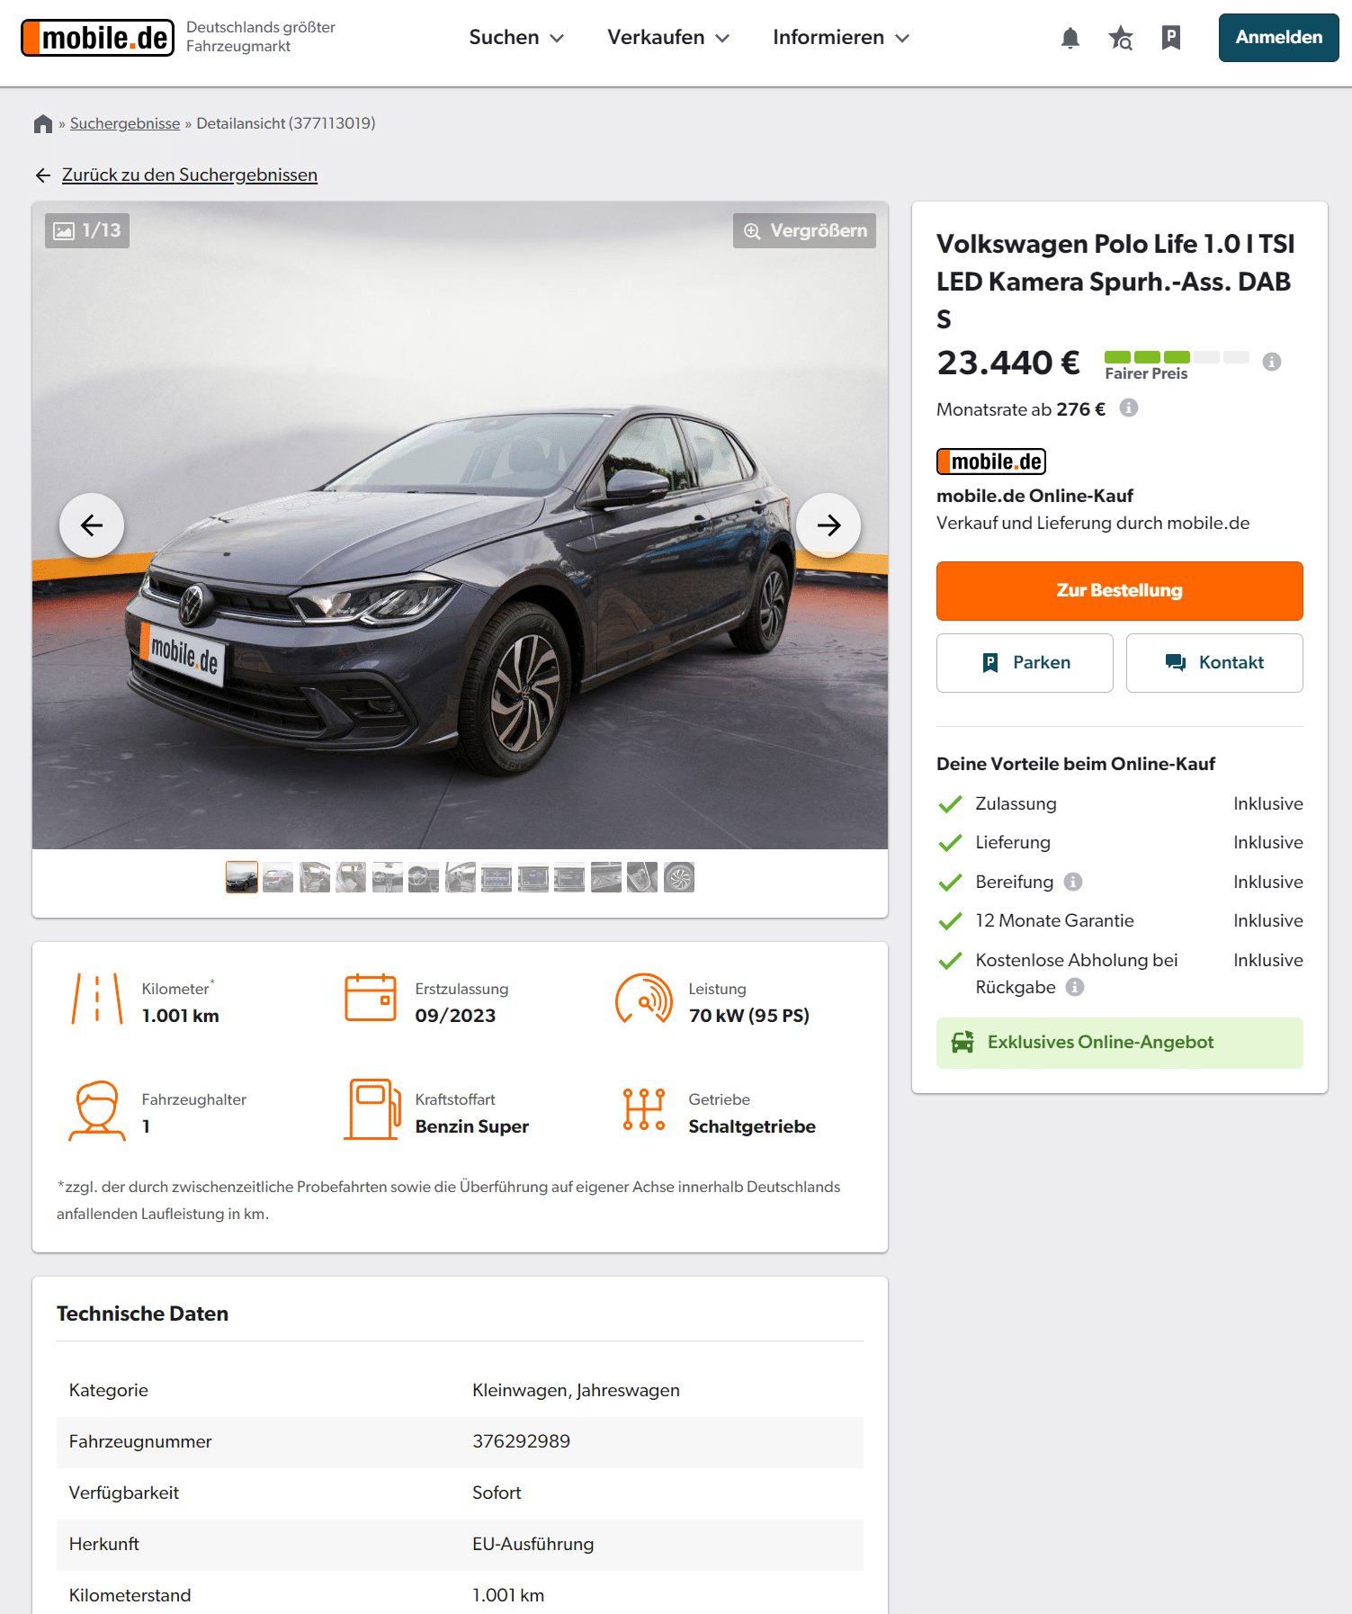This screenshot has height=1614, width=1352.
Task: Select the third gallery thumbnail
Action: (315, 877)
